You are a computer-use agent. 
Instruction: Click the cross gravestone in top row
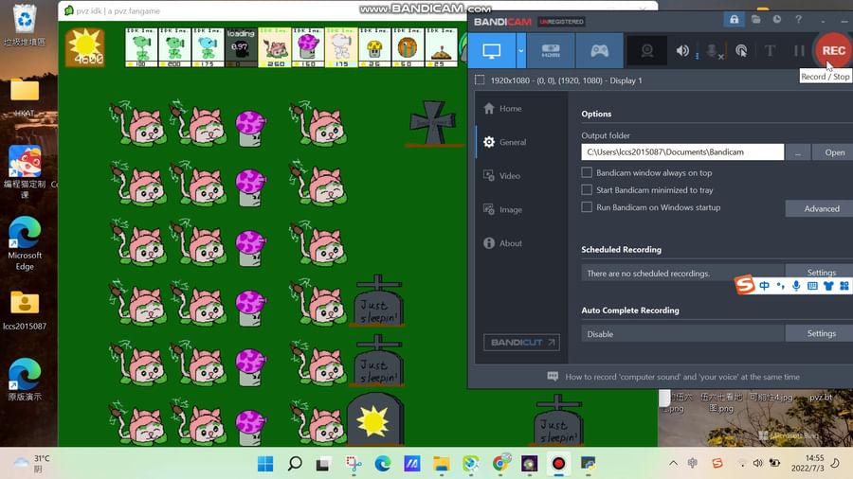click(432, 123)
